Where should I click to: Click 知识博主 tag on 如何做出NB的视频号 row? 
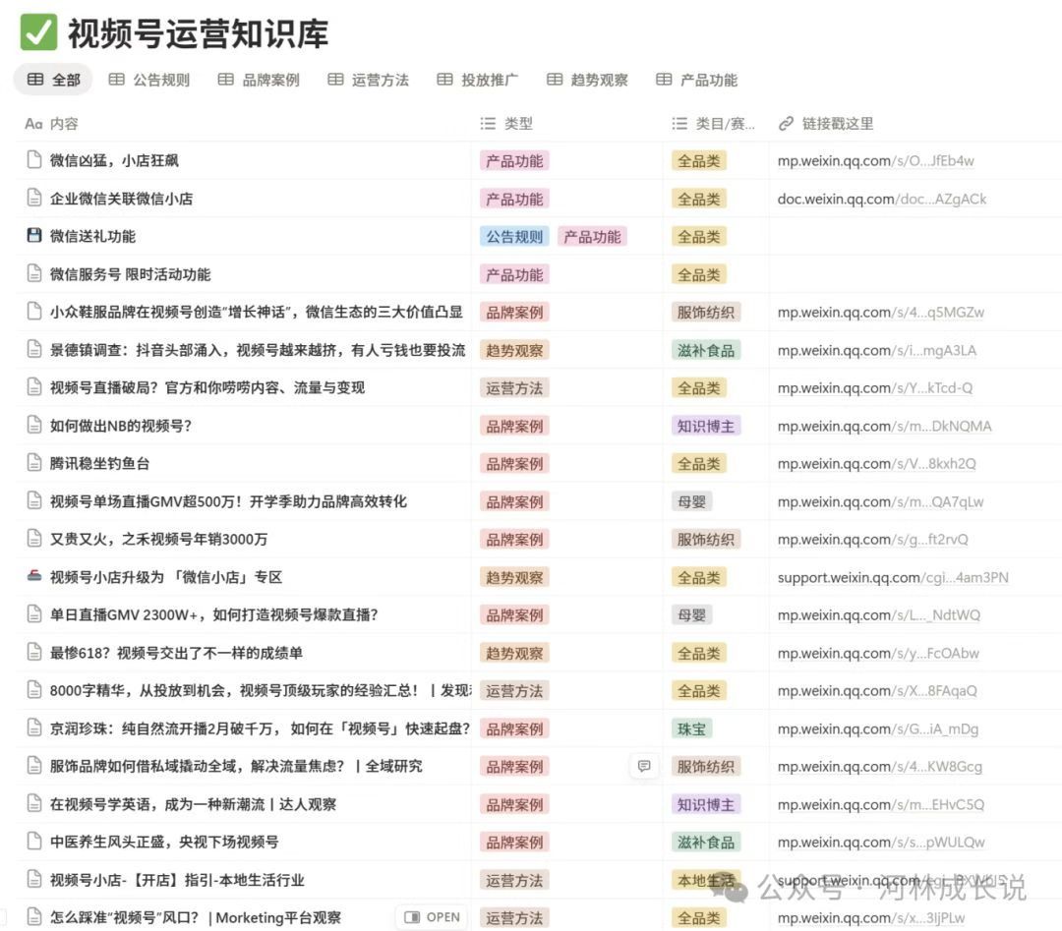(706, 426)
